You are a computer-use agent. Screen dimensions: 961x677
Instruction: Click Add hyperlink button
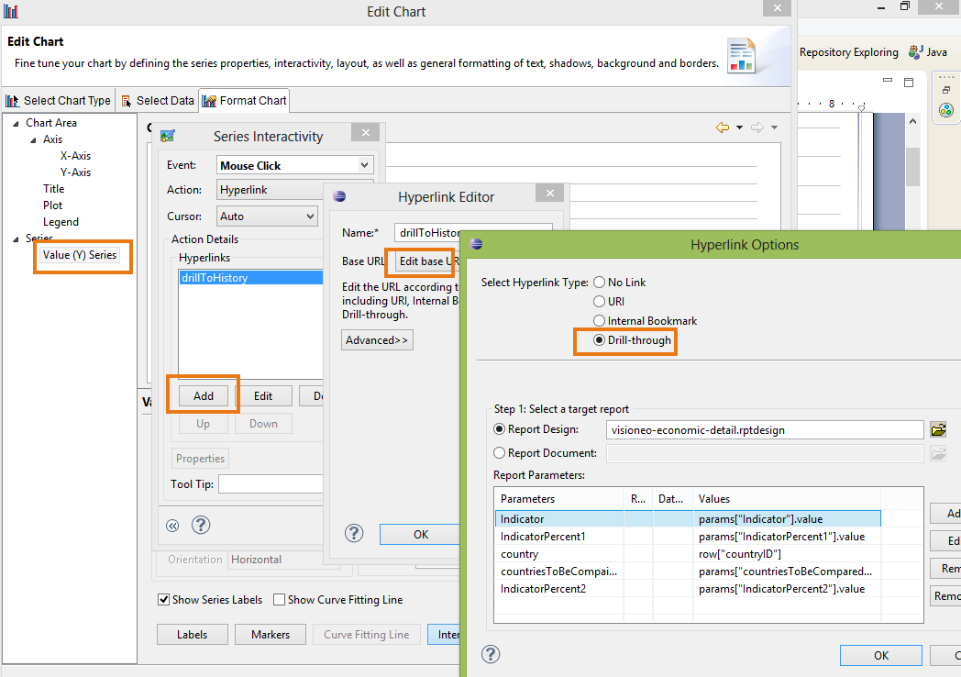pos(204,396)
